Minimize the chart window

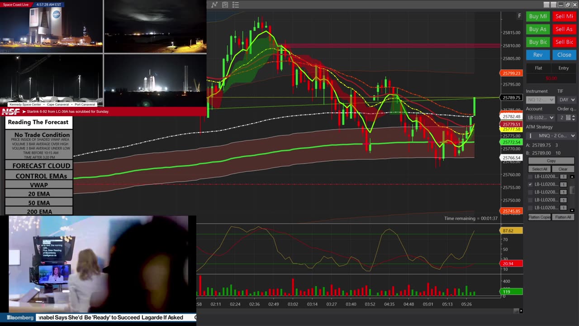click(560, 5)
